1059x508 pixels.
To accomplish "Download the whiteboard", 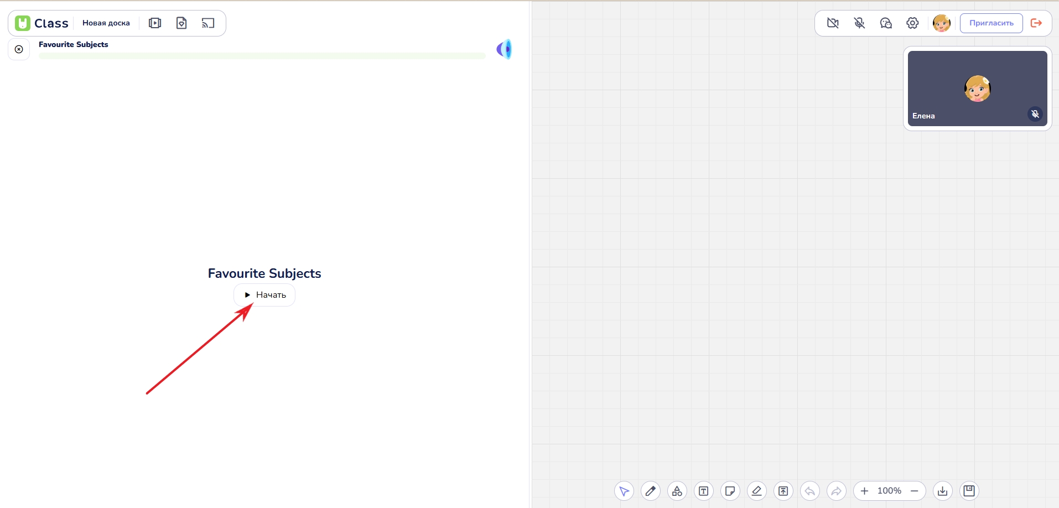I will [942, 491].
